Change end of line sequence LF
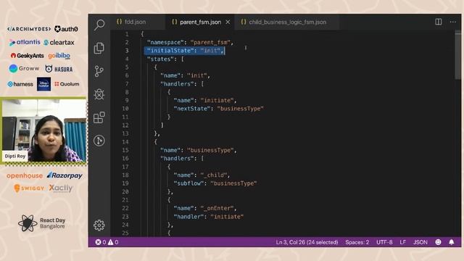Viewport: 464px width, 261px height. click(403, 242)
